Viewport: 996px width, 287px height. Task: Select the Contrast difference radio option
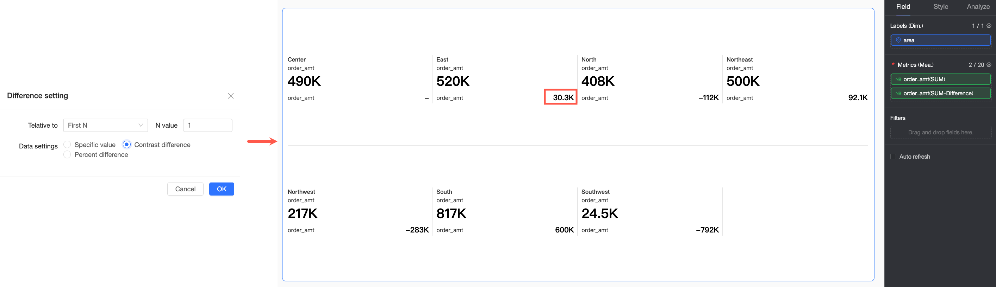click(127, 145)
